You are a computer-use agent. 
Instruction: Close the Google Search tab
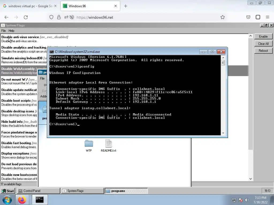coord(55,6)
